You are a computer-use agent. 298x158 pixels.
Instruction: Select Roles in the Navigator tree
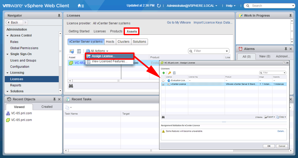14,42
